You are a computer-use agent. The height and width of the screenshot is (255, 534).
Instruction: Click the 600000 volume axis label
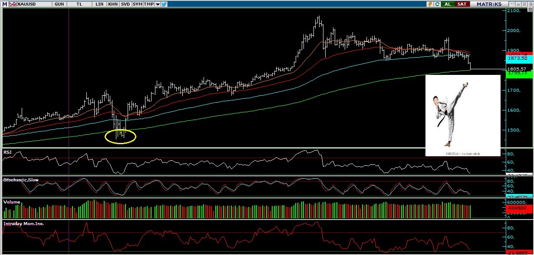pos(516,202)
